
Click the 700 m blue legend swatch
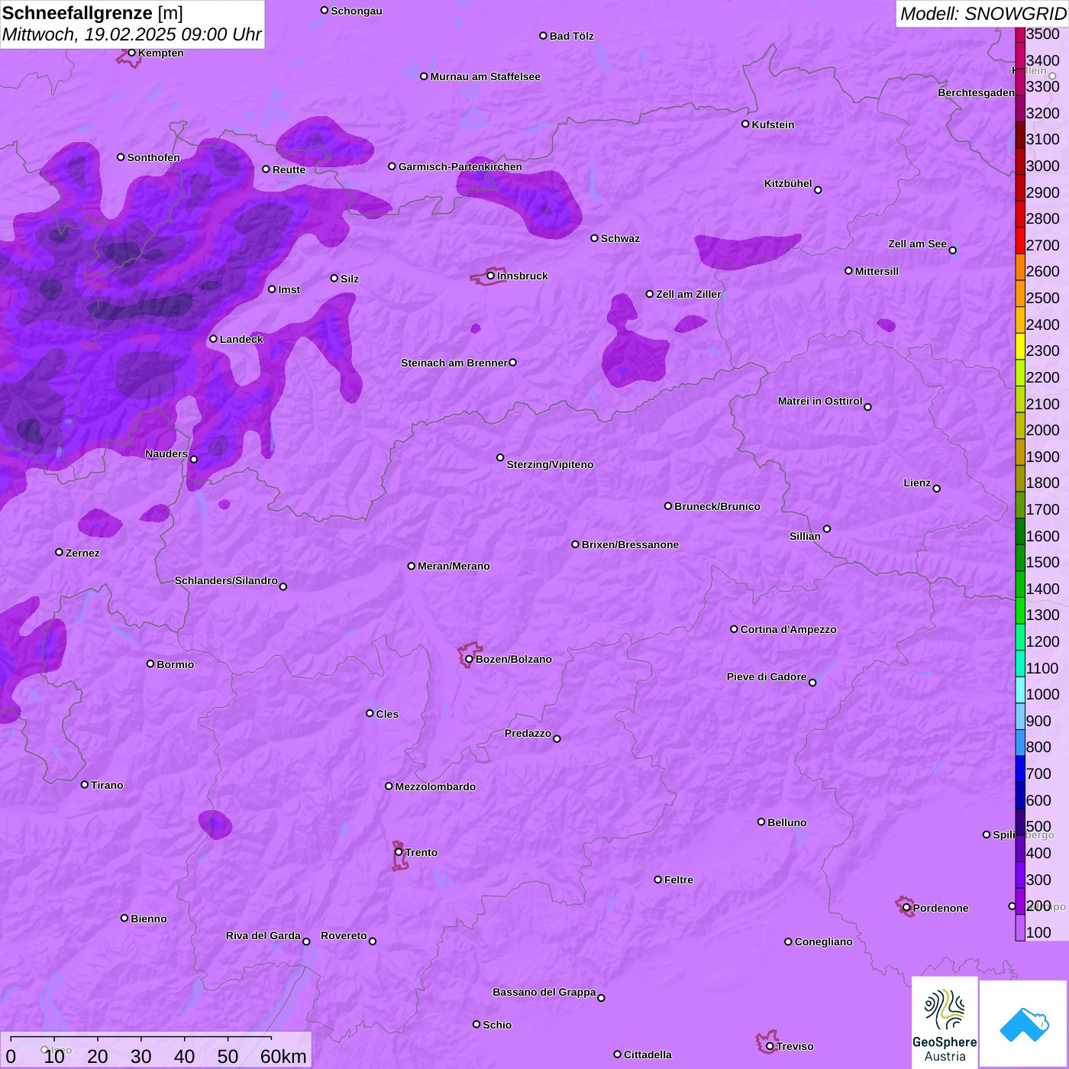(1020, 769)
